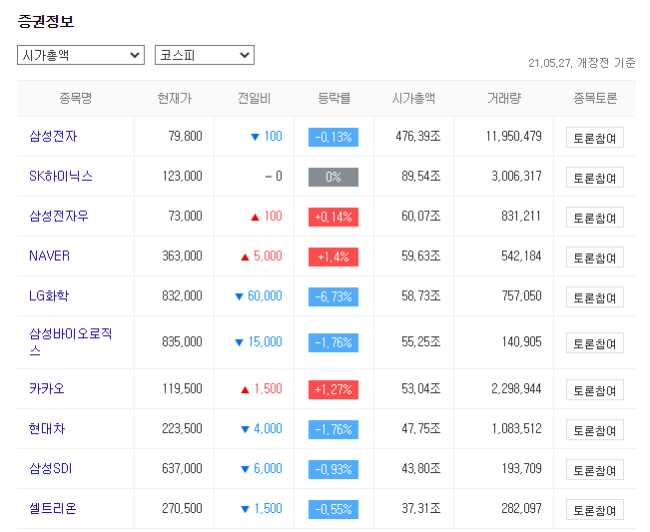Click the +0.14% change badge

click(333, 218)
